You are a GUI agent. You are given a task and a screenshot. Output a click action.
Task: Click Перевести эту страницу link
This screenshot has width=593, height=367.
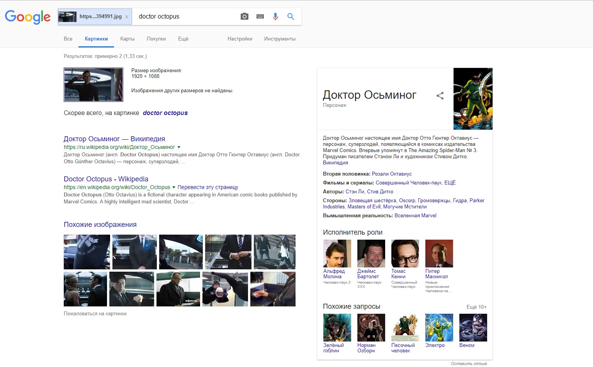208,187
